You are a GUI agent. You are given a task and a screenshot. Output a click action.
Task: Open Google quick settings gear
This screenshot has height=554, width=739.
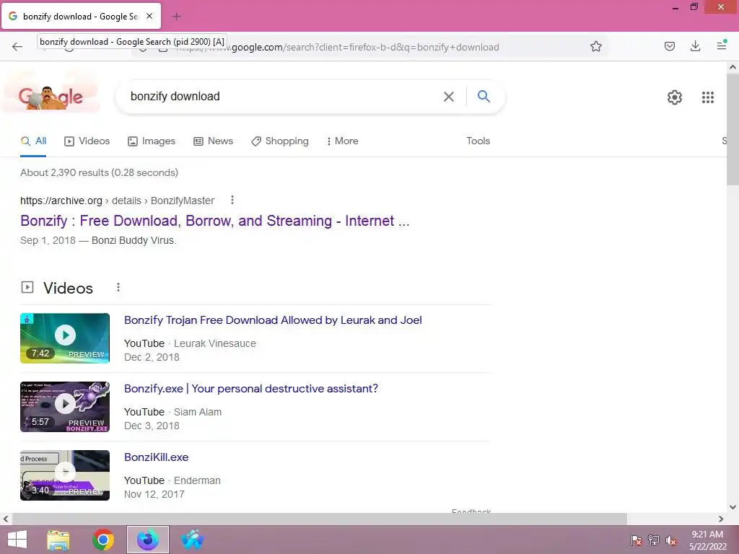click(675, 97)
